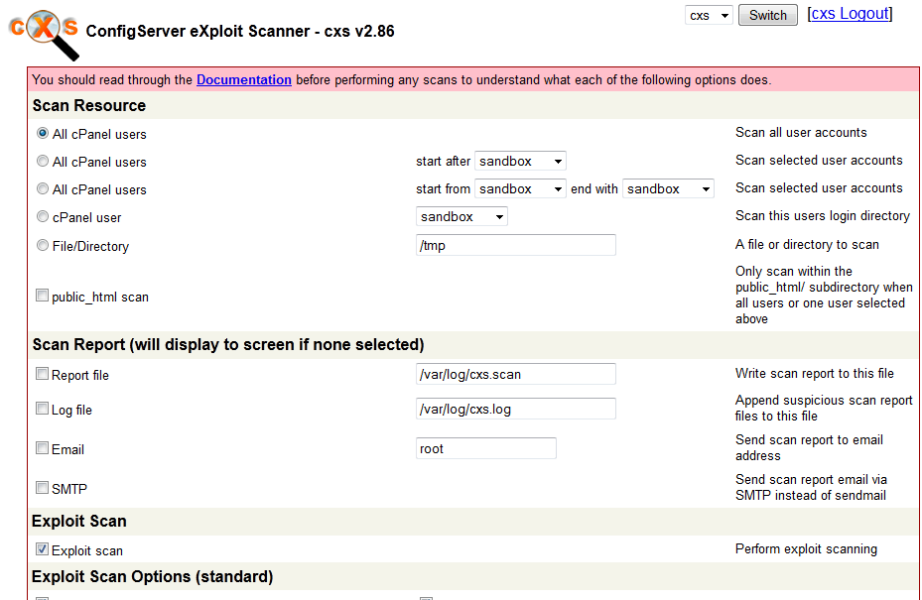Click the 'Exploit Scan Options (standard)' heading
The image size is (922, 600).
(x=152, y=577)
